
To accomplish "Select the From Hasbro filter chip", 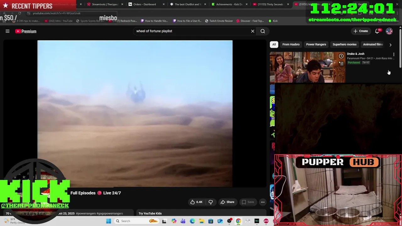I will [291, 44].
